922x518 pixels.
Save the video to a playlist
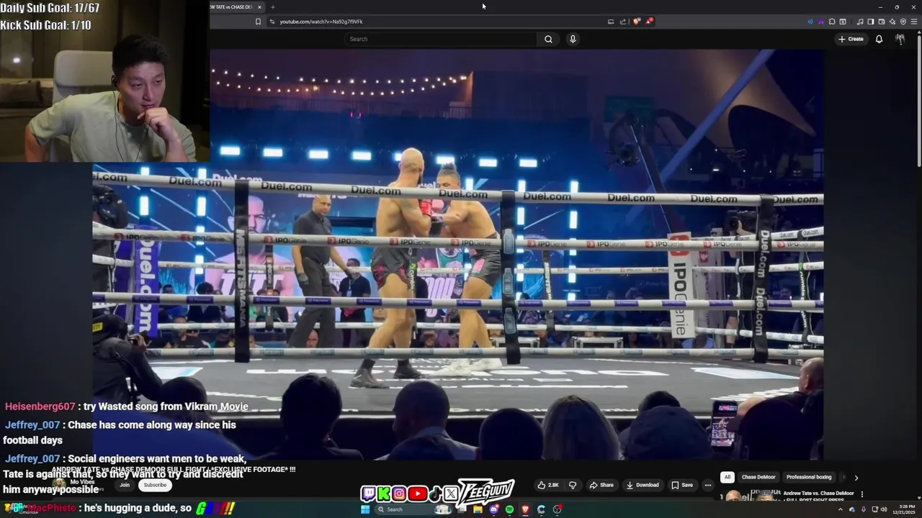coord(682,485)
